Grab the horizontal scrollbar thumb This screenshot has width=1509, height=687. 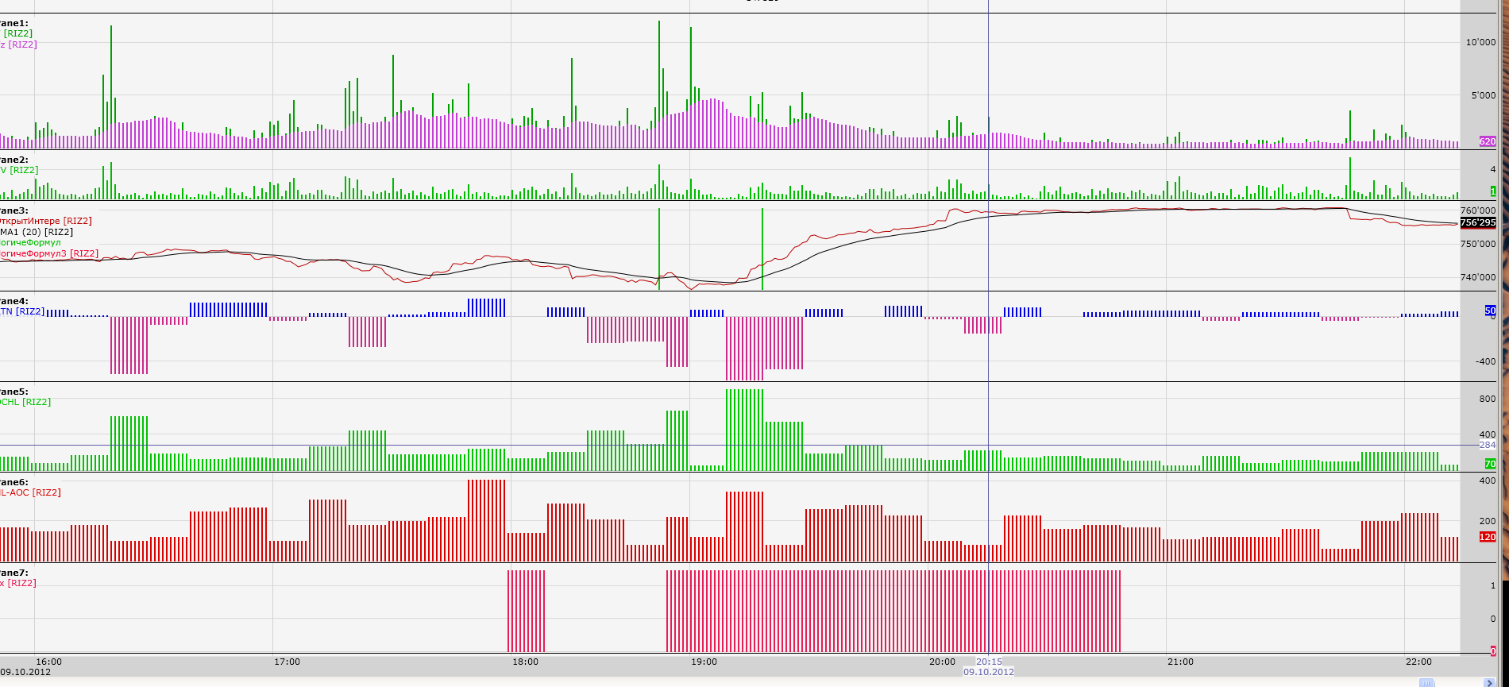point(1426,682)
